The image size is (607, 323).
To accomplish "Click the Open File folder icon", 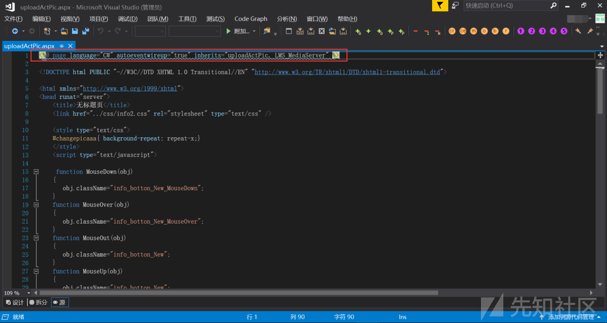I will click(64, 31).
